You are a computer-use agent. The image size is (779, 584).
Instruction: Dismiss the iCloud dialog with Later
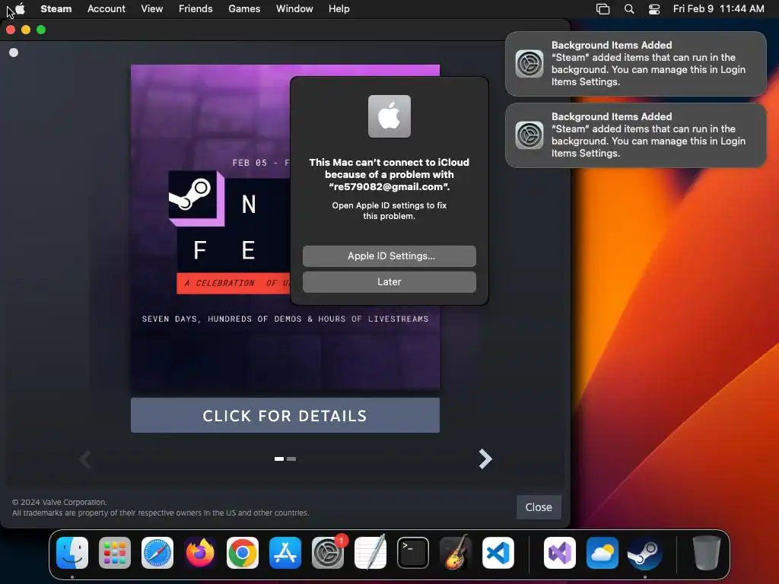[x=389, y=281]
